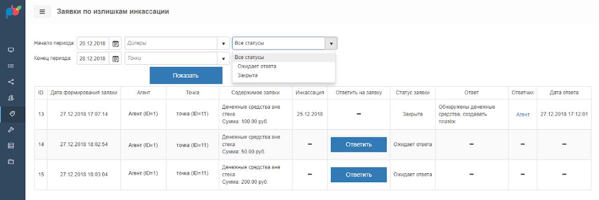Click the inkassation date 25.12.2018 cell

[x=310, y=114]
